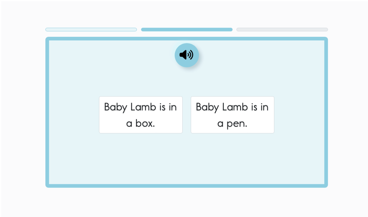Viewport: 368px width, 217px height.
Task: Click the gray third progress segment
Action: point(282,29)
